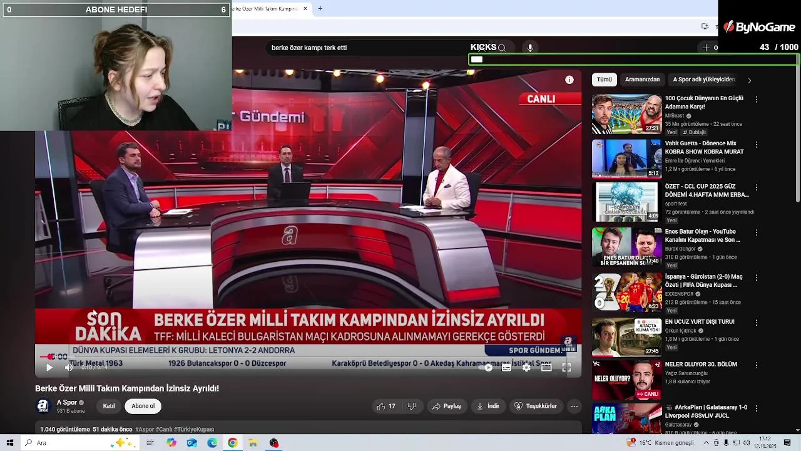This screenshot has width=801, height=451.
Task: Click the magnifier search icon
Action: click(x=502, y=48)
